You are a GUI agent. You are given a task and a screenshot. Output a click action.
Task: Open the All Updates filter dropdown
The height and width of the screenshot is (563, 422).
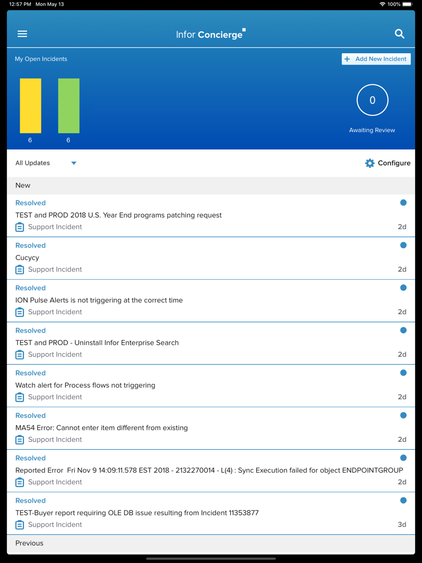tap(46, 163)
